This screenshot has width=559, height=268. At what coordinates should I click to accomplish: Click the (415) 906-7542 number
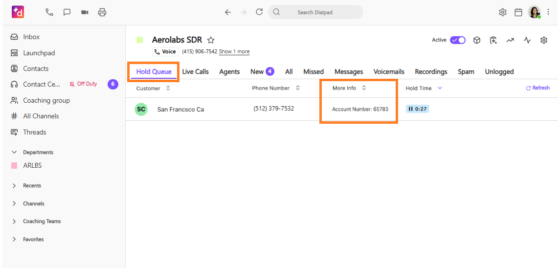coord(200,51)
